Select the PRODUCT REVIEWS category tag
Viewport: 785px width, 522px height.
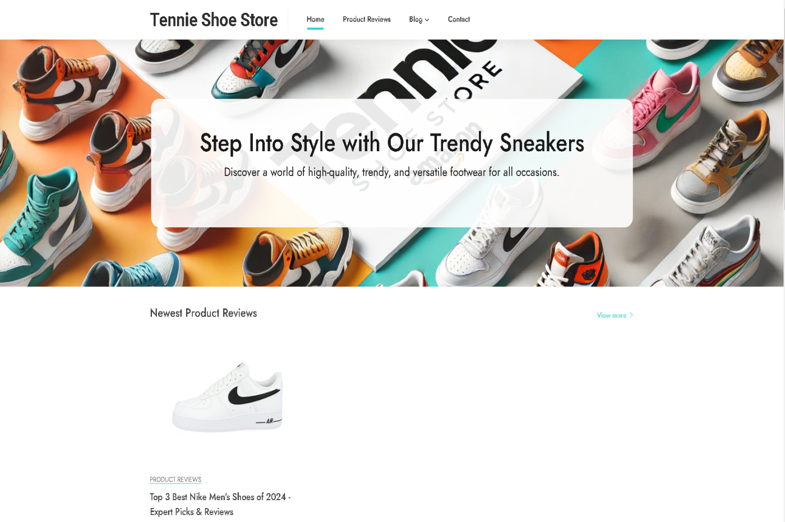(176, 479)
